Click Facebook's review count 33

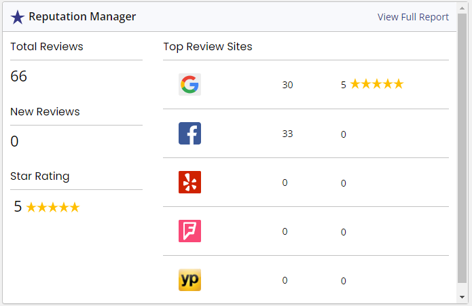[x=287, y=134]
